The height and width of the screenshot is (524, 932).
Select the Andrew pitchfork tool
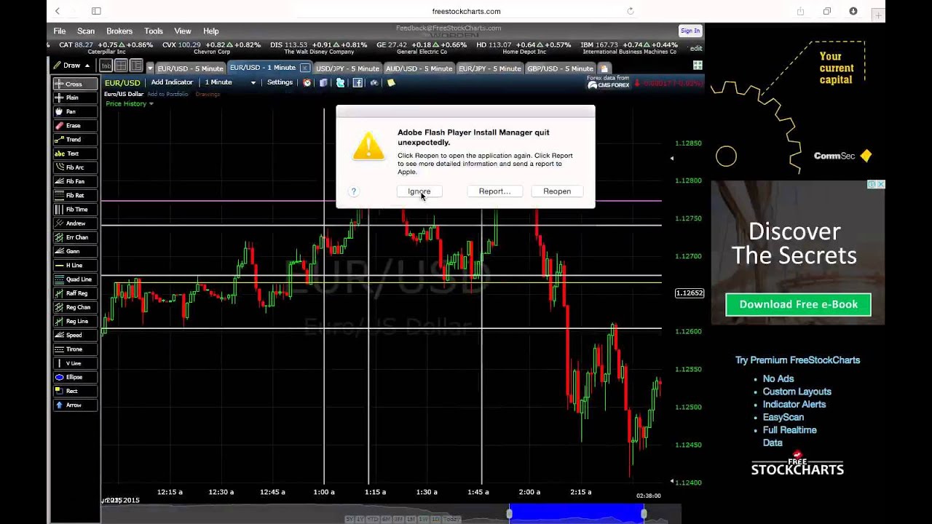(75, 223)
